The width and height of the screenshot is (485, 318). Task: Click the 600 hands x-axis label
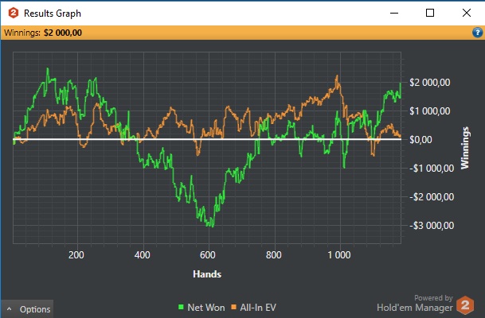point(208,255)
